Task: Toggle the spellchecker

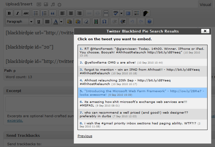Action: [x=116, y=13]
